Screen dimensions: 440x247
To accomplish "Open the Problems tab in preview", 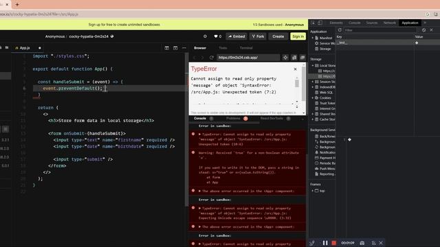I will tap(233, 119).
